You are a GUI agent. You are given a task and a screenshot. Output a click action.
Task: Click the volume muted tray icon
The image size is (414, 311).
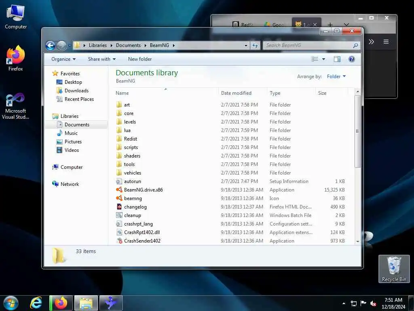coord(373,304)
